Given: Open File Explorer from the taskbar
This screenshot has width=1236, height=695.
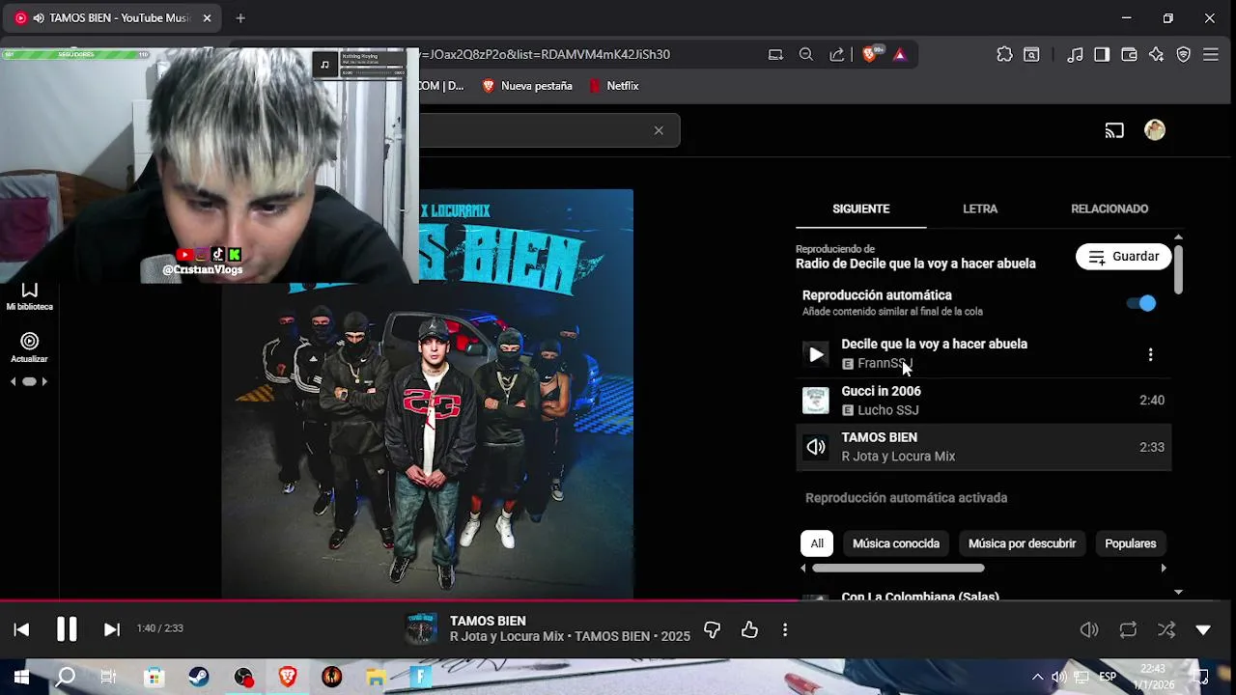Looking at the screenshot, I should [x=376, y=678].
